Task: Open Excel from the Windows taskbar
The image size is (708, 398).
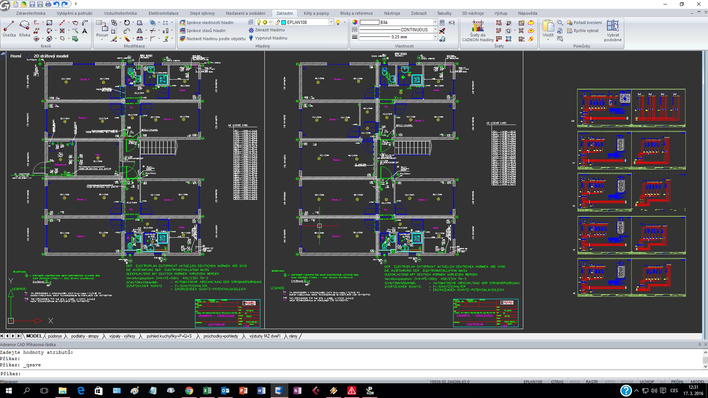Action: coord(207,391)
